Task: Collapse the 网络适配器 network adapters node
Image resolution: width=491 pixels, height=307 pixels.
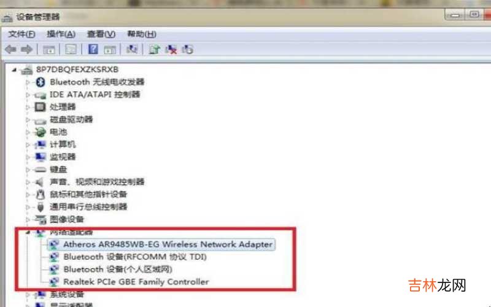Action: pos(28,232)
